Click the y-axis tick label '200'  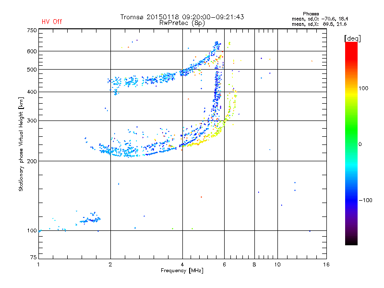pos(32,161)
